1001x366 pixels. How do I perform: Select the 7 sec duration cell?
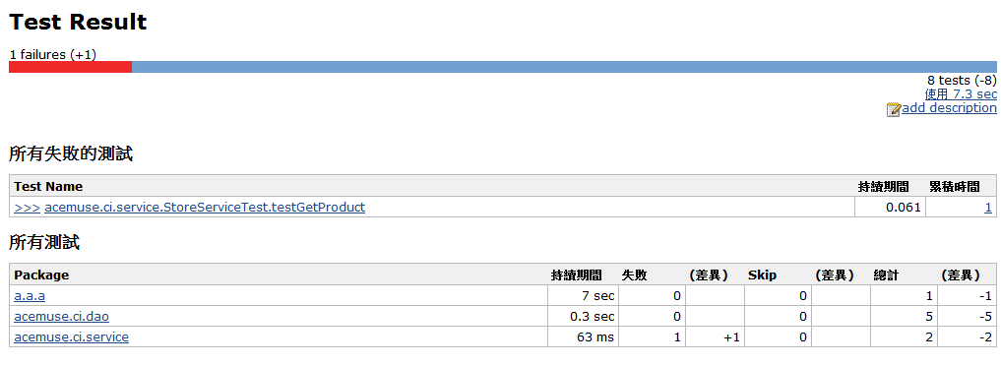point(583,296)
